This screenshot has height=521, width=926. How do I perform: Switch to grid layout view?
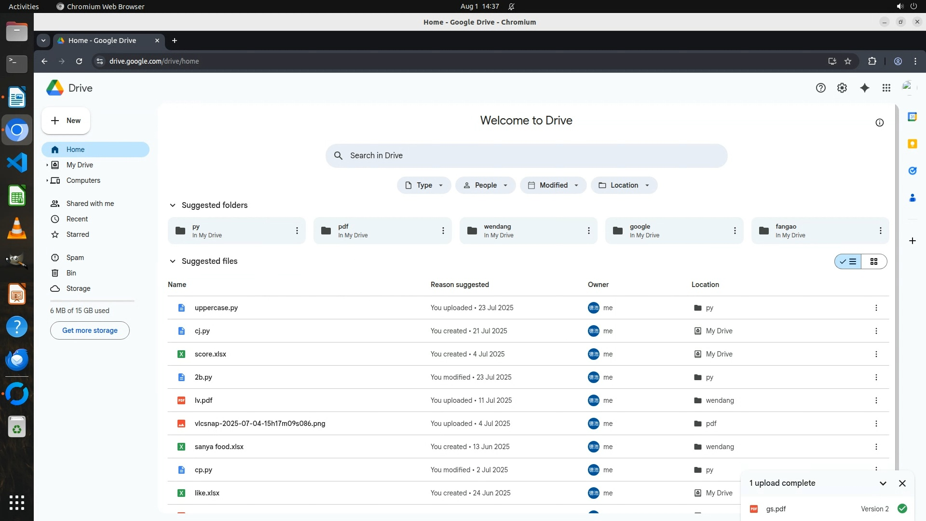[873, 261]
